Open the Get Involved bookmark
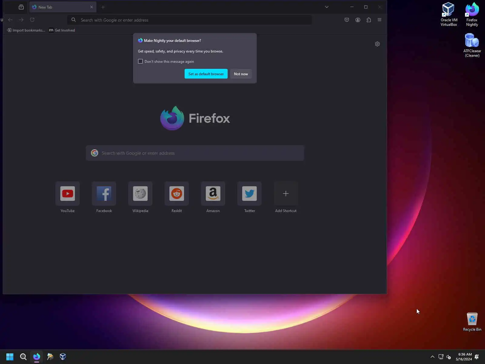Screen dimensions: 485x364 62,30
